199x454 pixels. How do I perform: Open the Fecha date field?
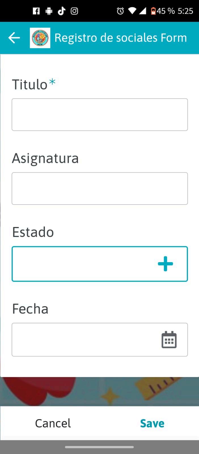click(85, 340)
